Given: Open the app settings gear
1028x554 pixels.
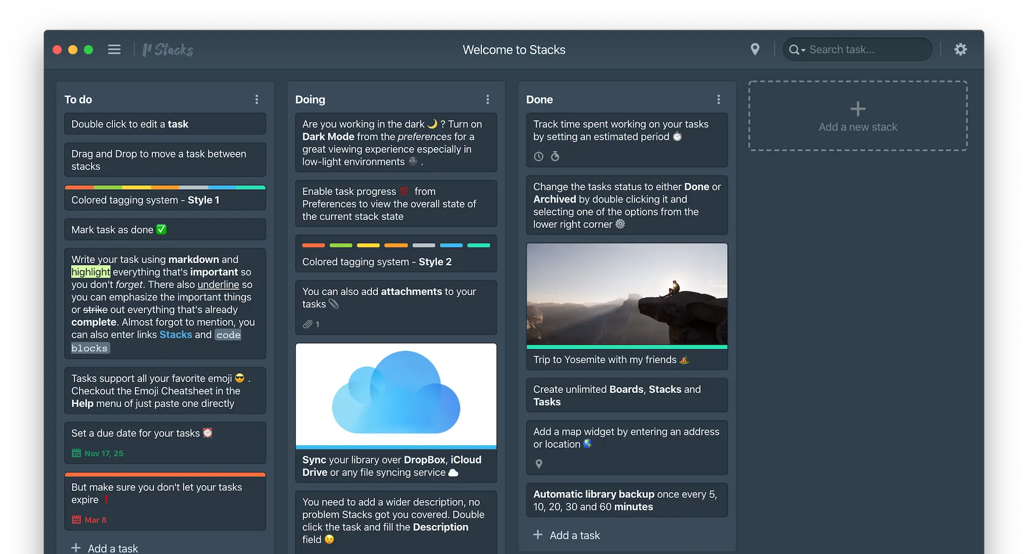Looking at the screenshot, I should coord(961,49).
